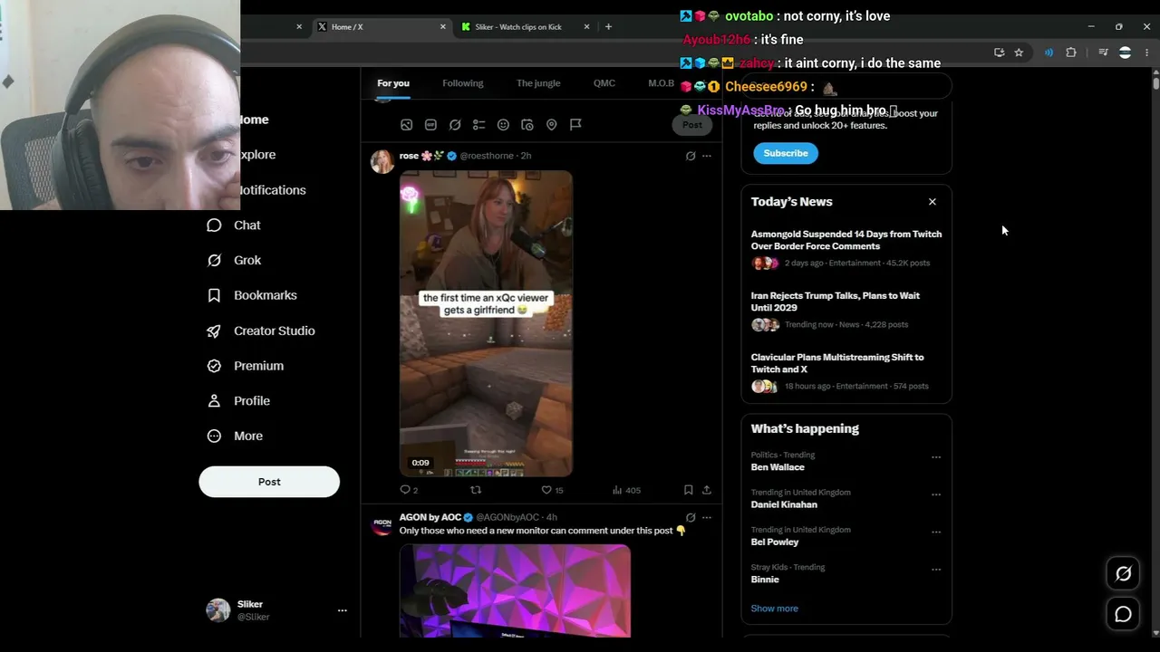Open options for Bel Powley trend
The image size is (1160, 652).
click(936, 532)
